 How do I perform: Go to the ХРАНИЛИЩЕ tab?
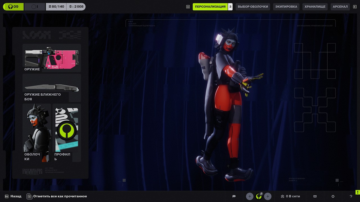[x=315, y=7]
